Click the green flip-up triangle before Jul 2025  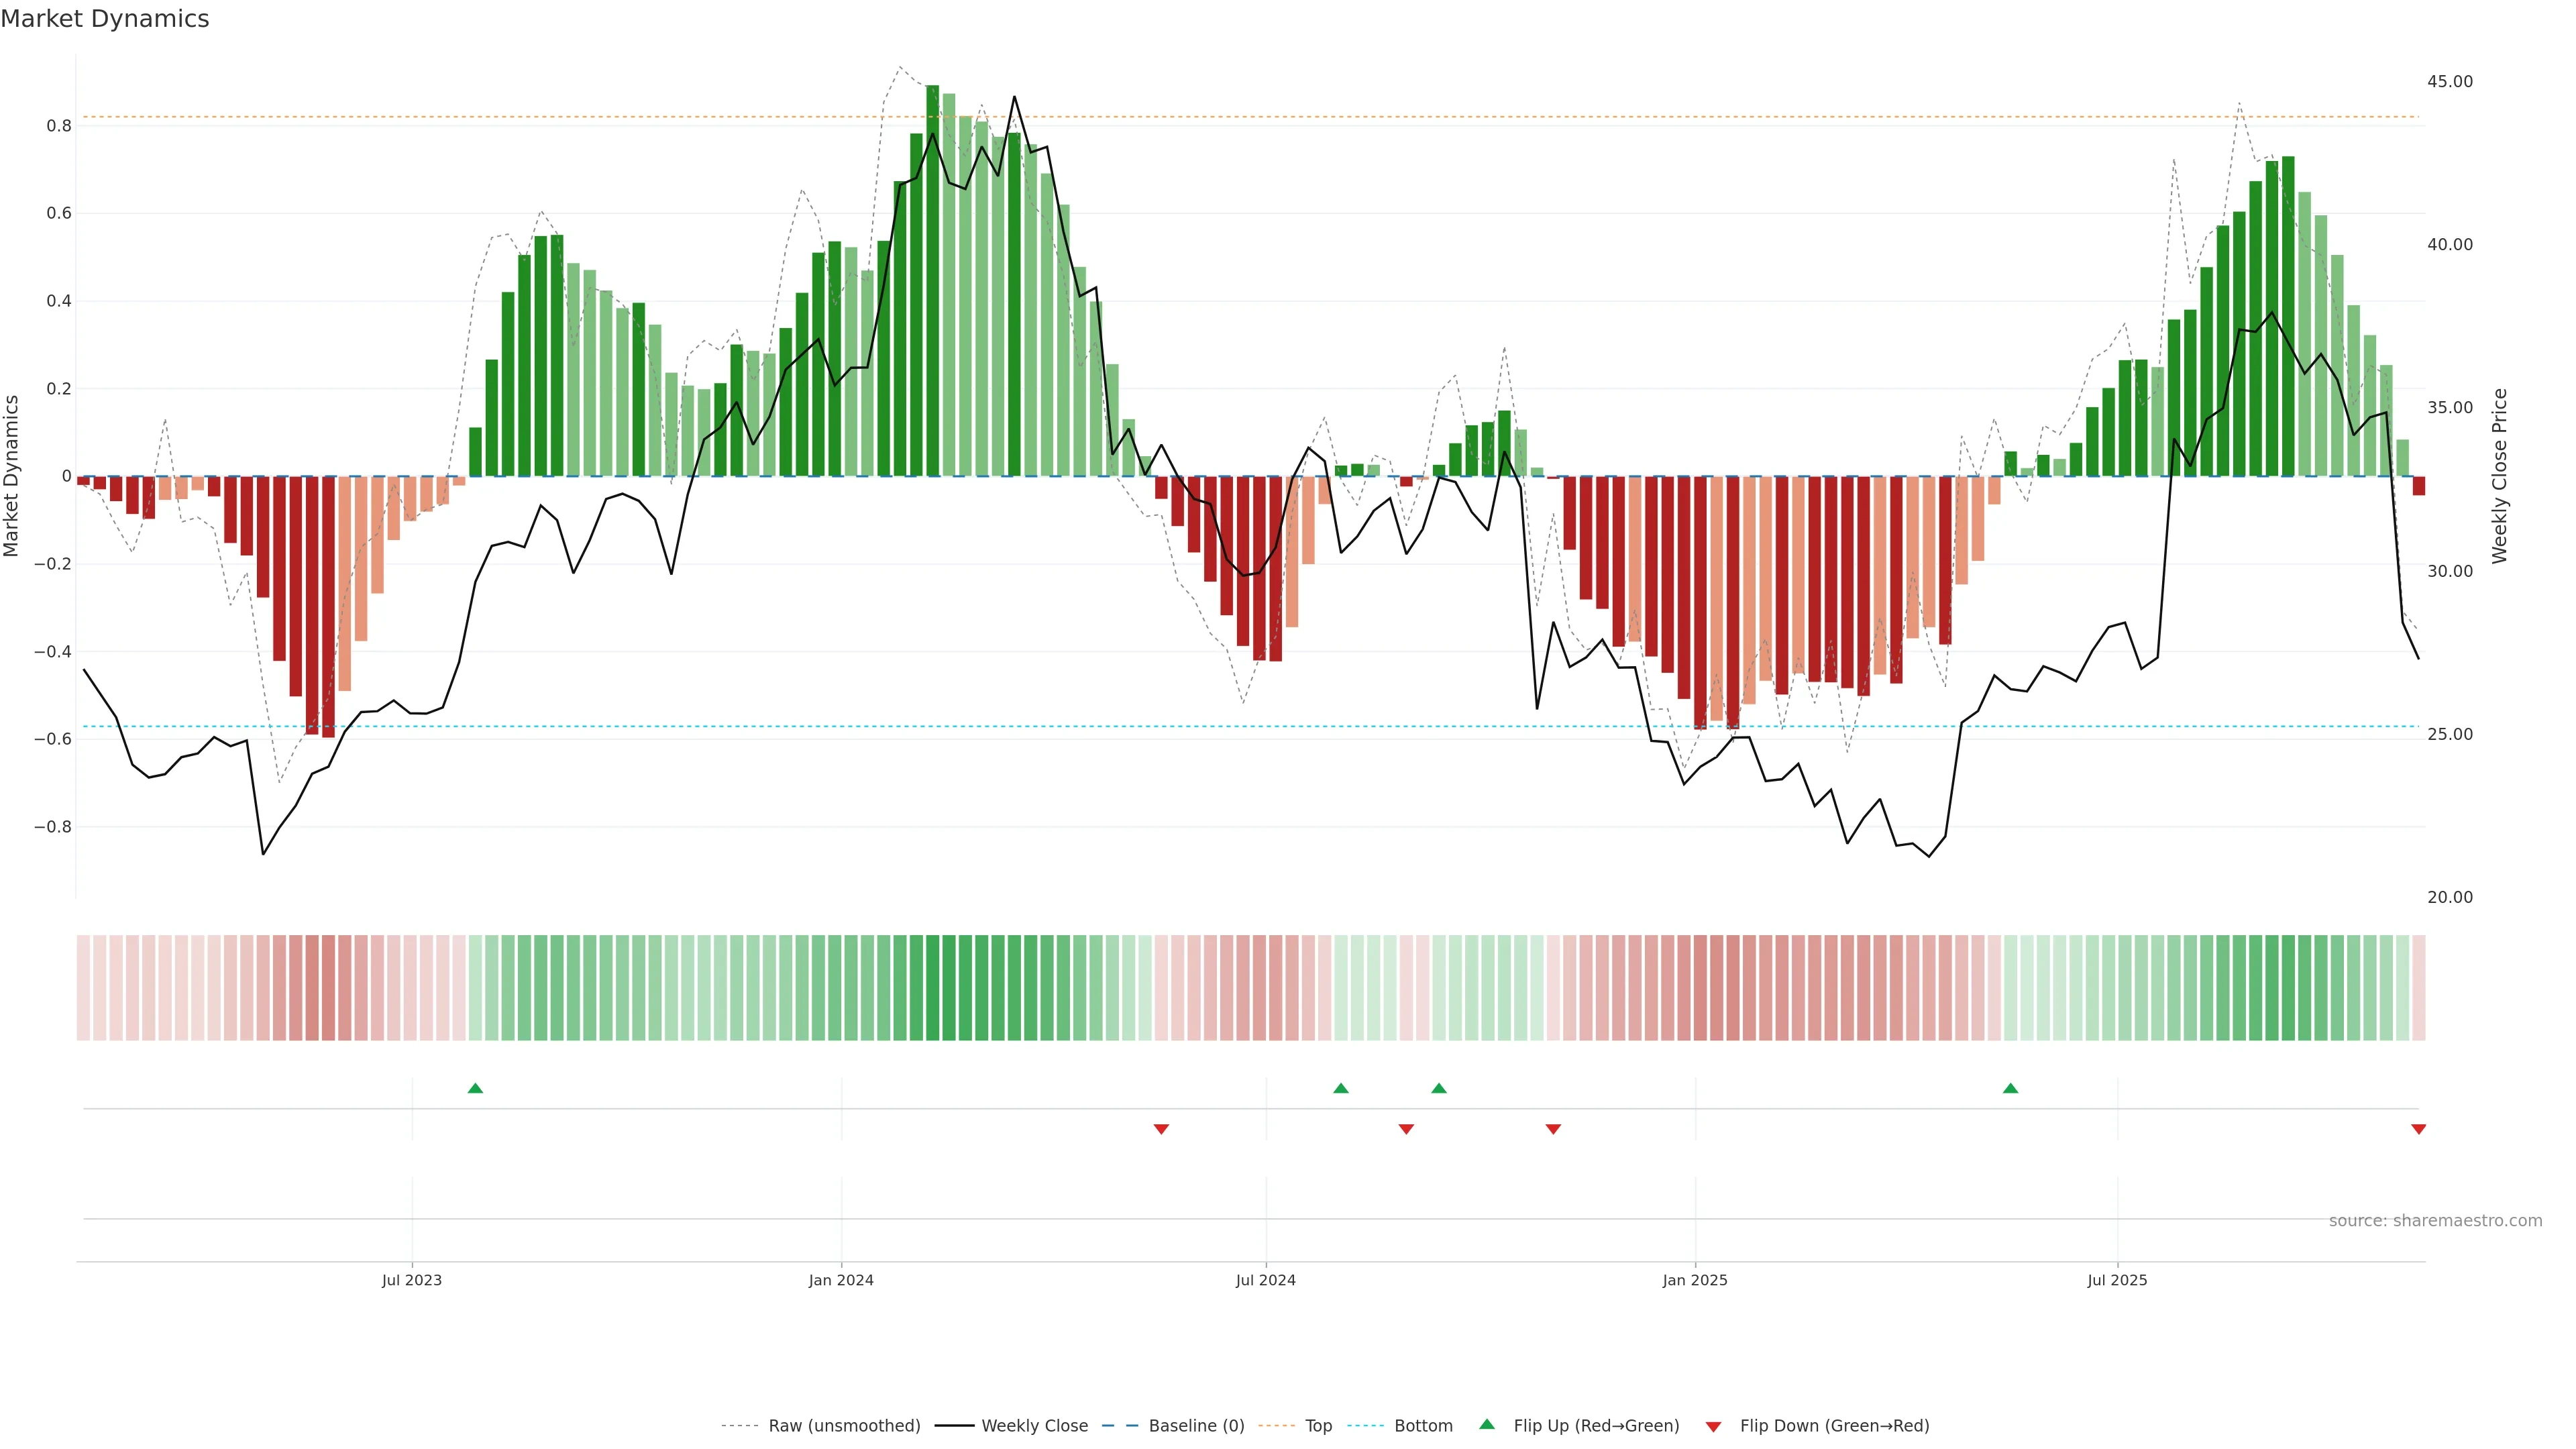point(2010,1088)
